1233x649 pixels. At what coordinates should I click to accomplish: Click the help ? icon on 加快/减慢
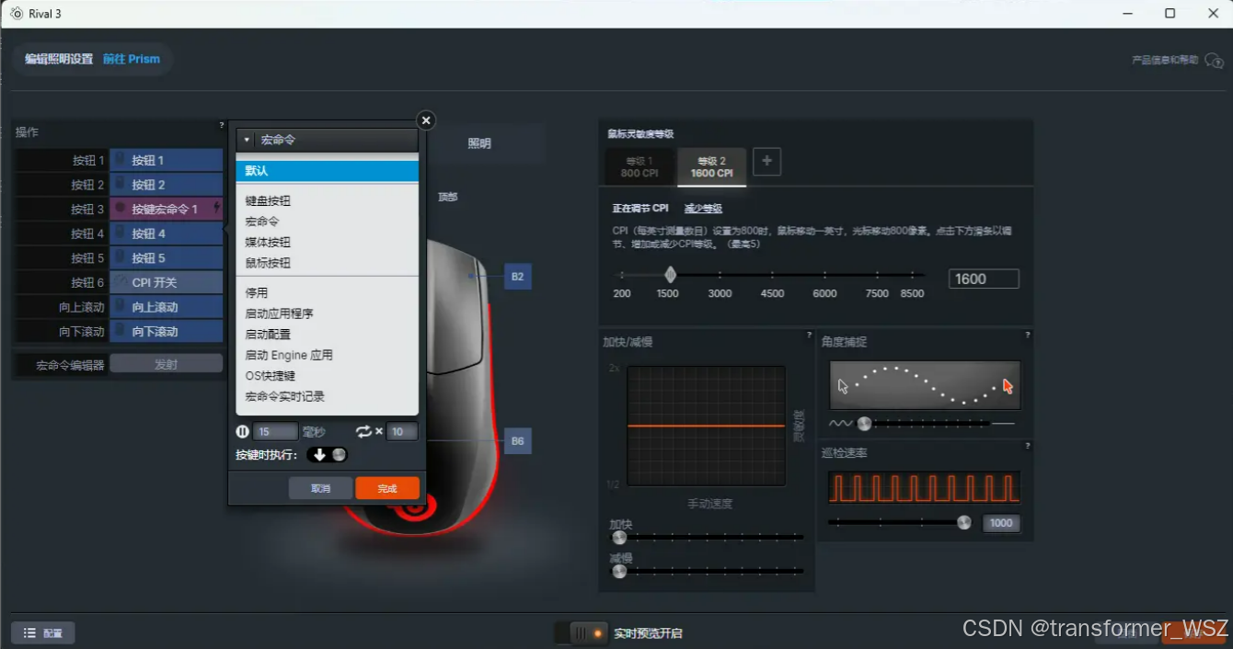click(809, 335)
